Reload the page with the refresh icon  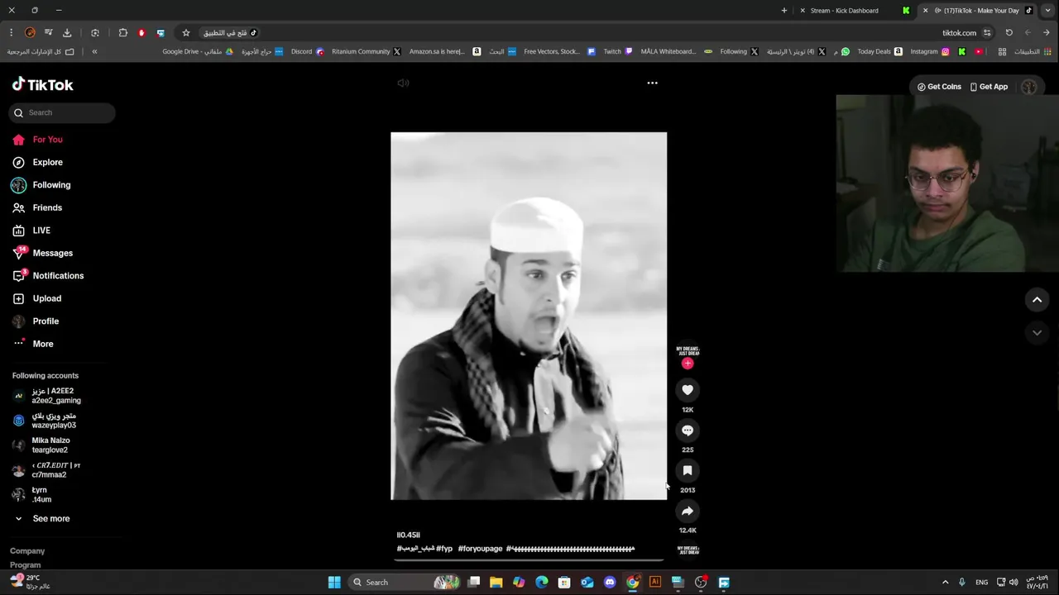[1009, 33]
